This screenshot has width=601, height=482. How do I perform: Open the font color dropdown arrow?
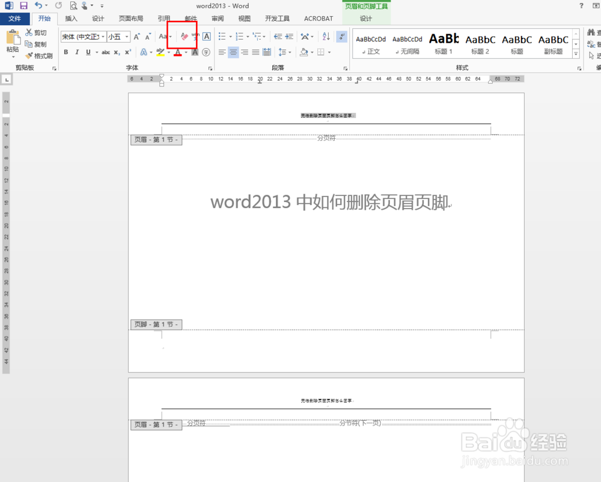[x=186, y=52]
